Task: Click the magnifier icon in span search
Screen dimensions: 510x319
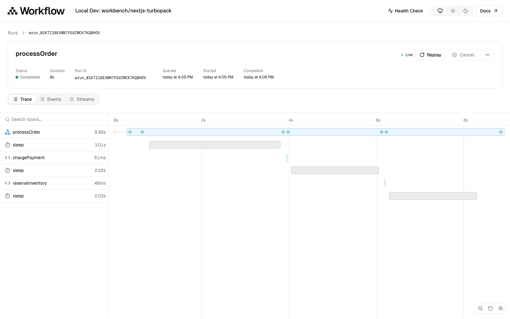Action: [x=7, y=119]
